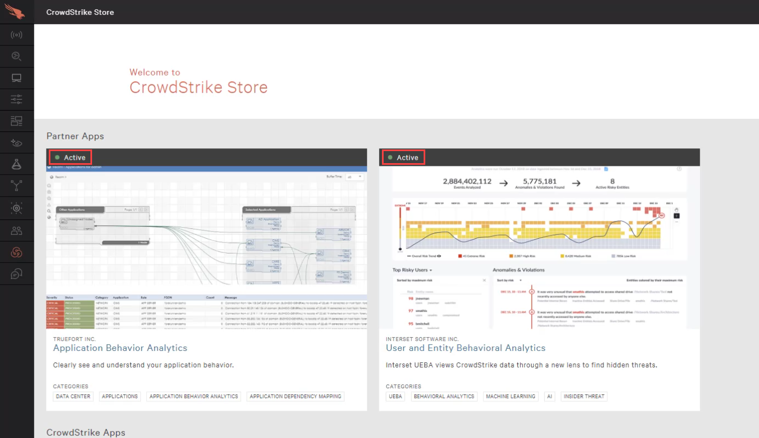This screenshot has height=438, width=759.
Task: Open the chat bubbles sidebar icon
Action: click(16, 273)
